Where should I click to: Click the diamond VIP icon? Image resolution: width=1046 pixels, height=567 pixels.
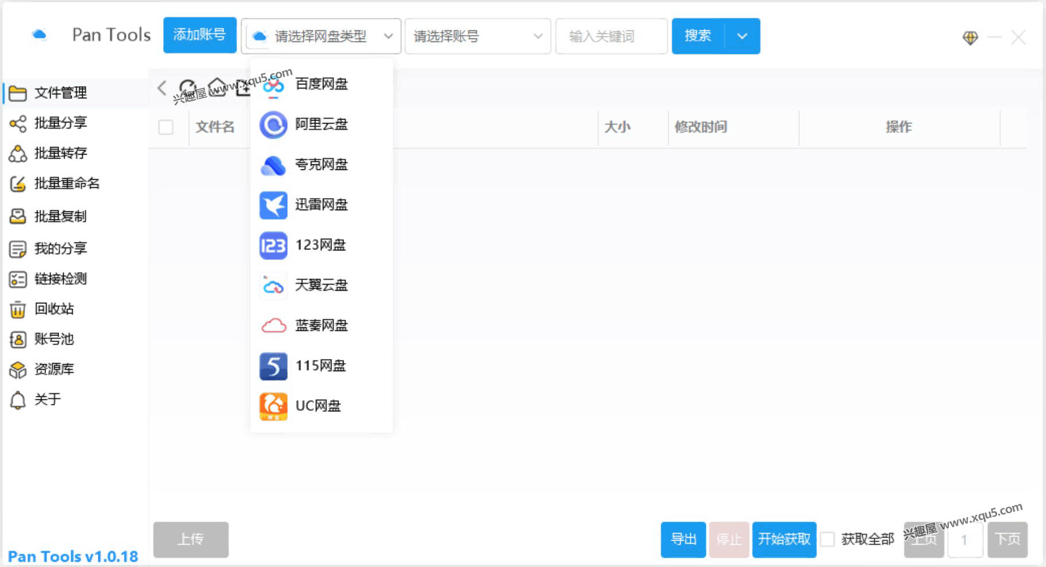pyautogui.click(x=970, y=38)
